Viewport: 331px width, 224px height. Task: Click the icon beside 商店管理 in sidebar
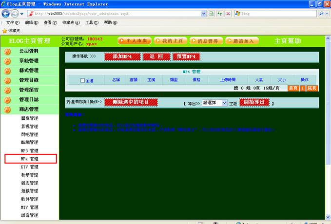tap(7, 110)
